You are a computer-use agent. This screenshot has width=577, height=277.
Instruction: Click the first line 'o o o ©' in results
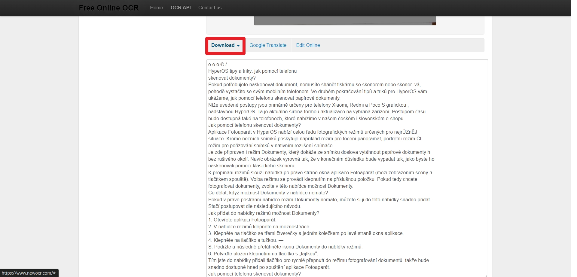point(217,65)
